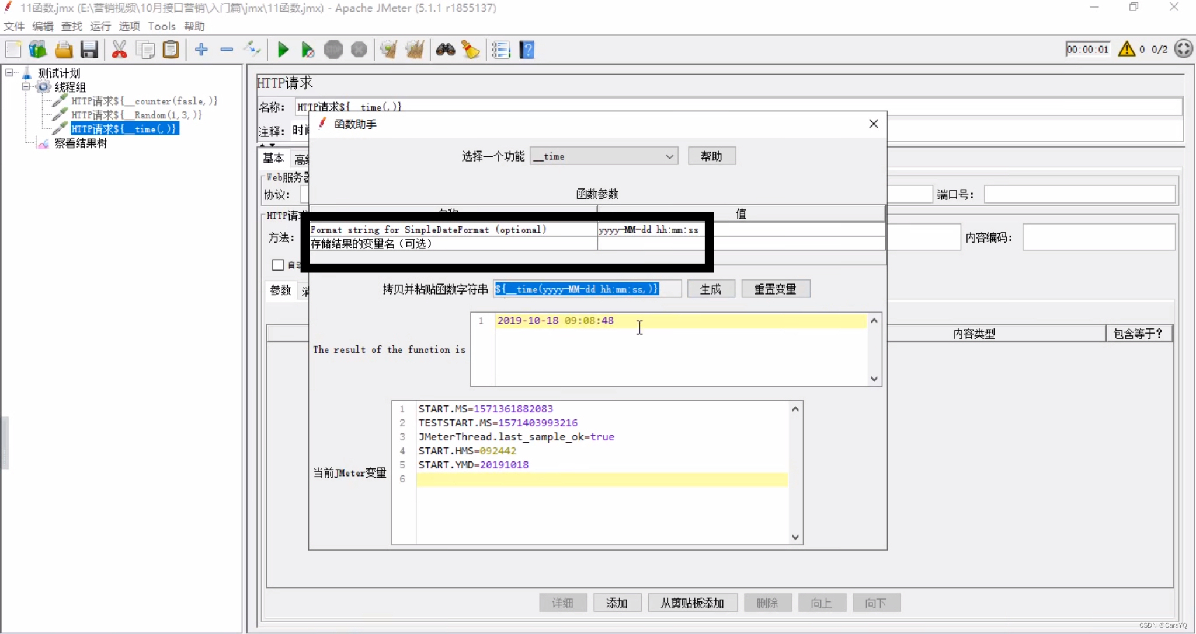Image resolution: width=1196 pixels, height=634 pixels.
Task: Click the Toggle enable/disable icon
Action: tap(252, 50)
